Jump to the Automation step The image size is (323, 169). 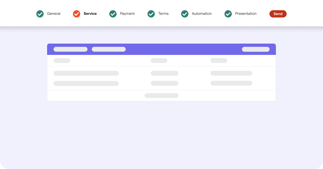[x=202, y=14]
